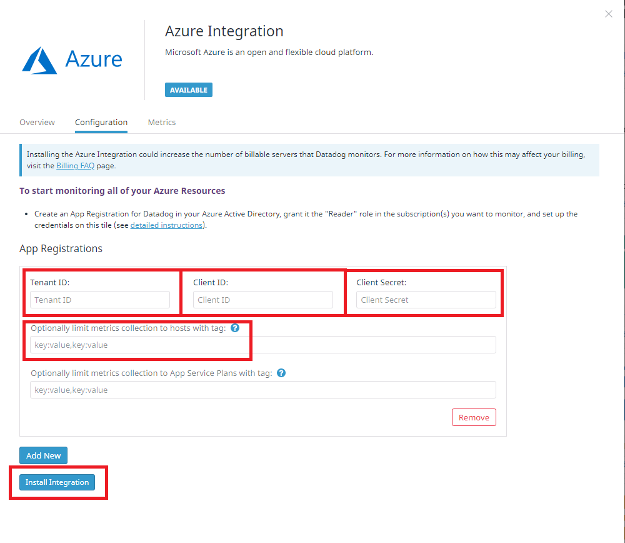Click inside the Client ID field
Image resolution: width=625 pixels, height=543 pixels.
click(x=262, y=300)
